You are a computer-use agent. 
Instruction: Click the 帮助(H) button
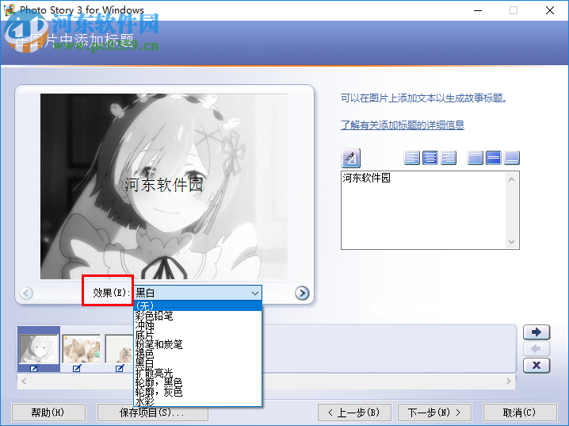click(48, 413)
